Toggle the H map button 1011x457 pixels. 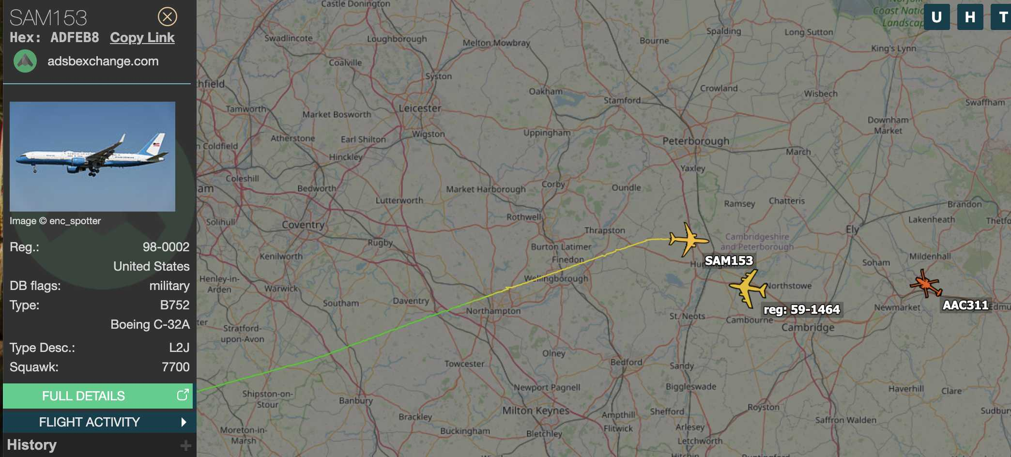tap(970, 17)
